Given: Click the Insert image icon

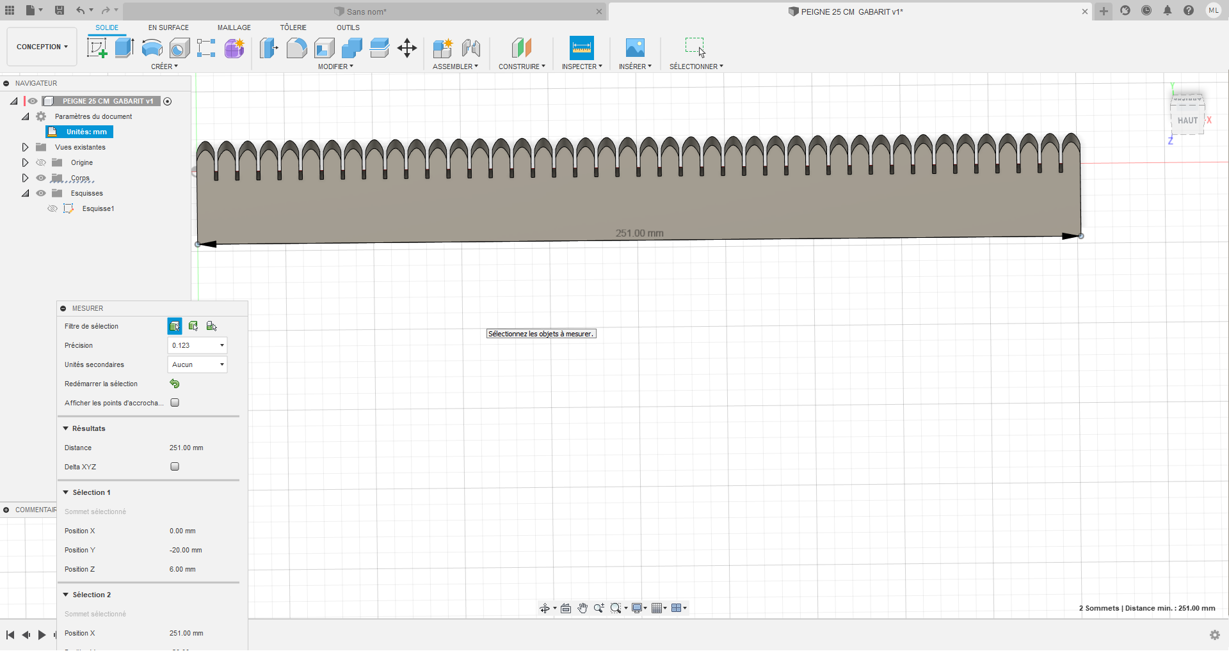Looking at the screenshot, I should coord(634,48).
